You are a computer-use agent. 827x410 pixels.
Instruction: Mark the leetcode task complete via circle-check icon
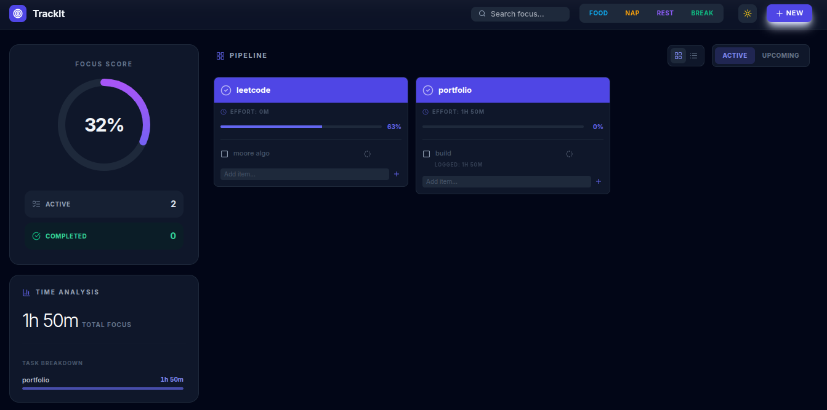[226, 90]
